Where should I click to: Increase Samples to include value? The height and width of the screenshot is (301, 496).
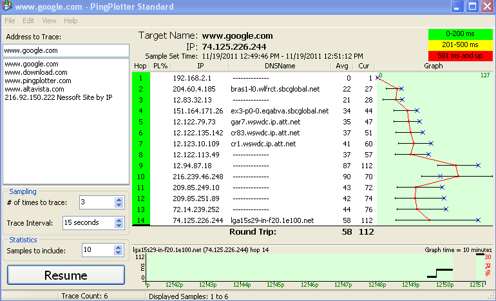tap(119, 248)
